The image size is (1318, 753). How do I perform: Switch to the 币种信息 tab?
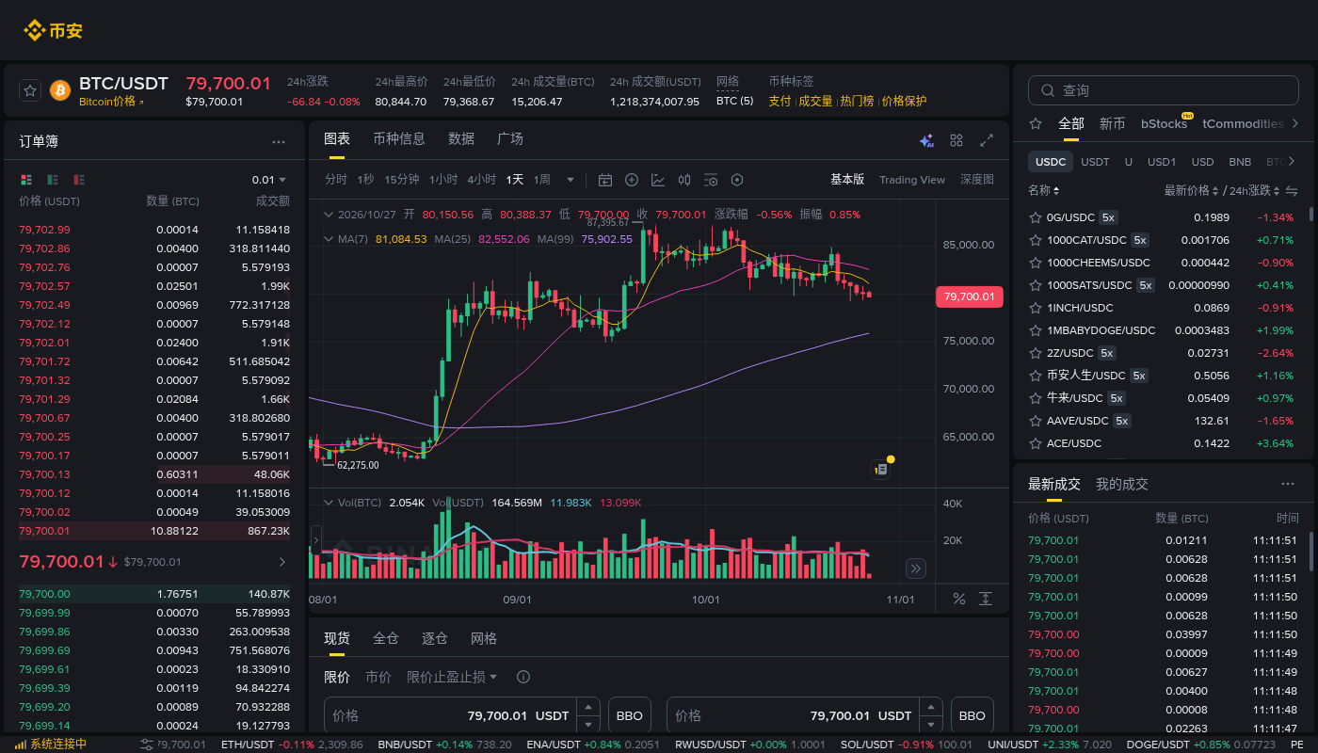coord(399,138)
